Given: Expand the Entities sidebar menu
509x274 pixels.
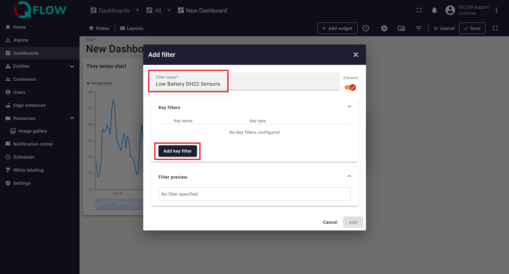Looking at the screenshot, I should click(x=72, y=66).
